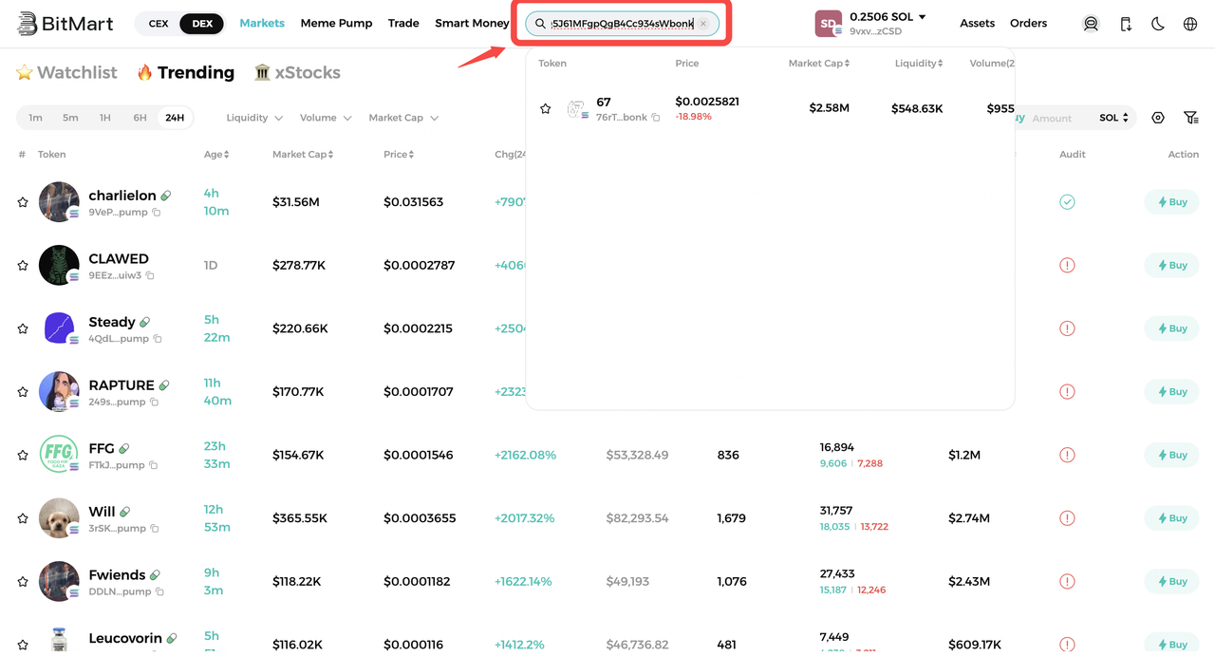
Task: Select the 1H timeframe
Action: [x=104, y=118]
